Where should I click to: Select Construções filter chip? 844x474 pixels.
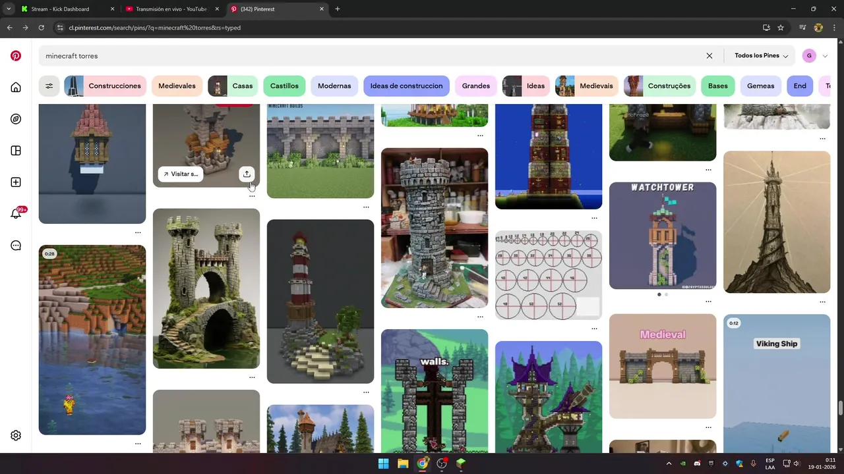click(x=659, y=86)
